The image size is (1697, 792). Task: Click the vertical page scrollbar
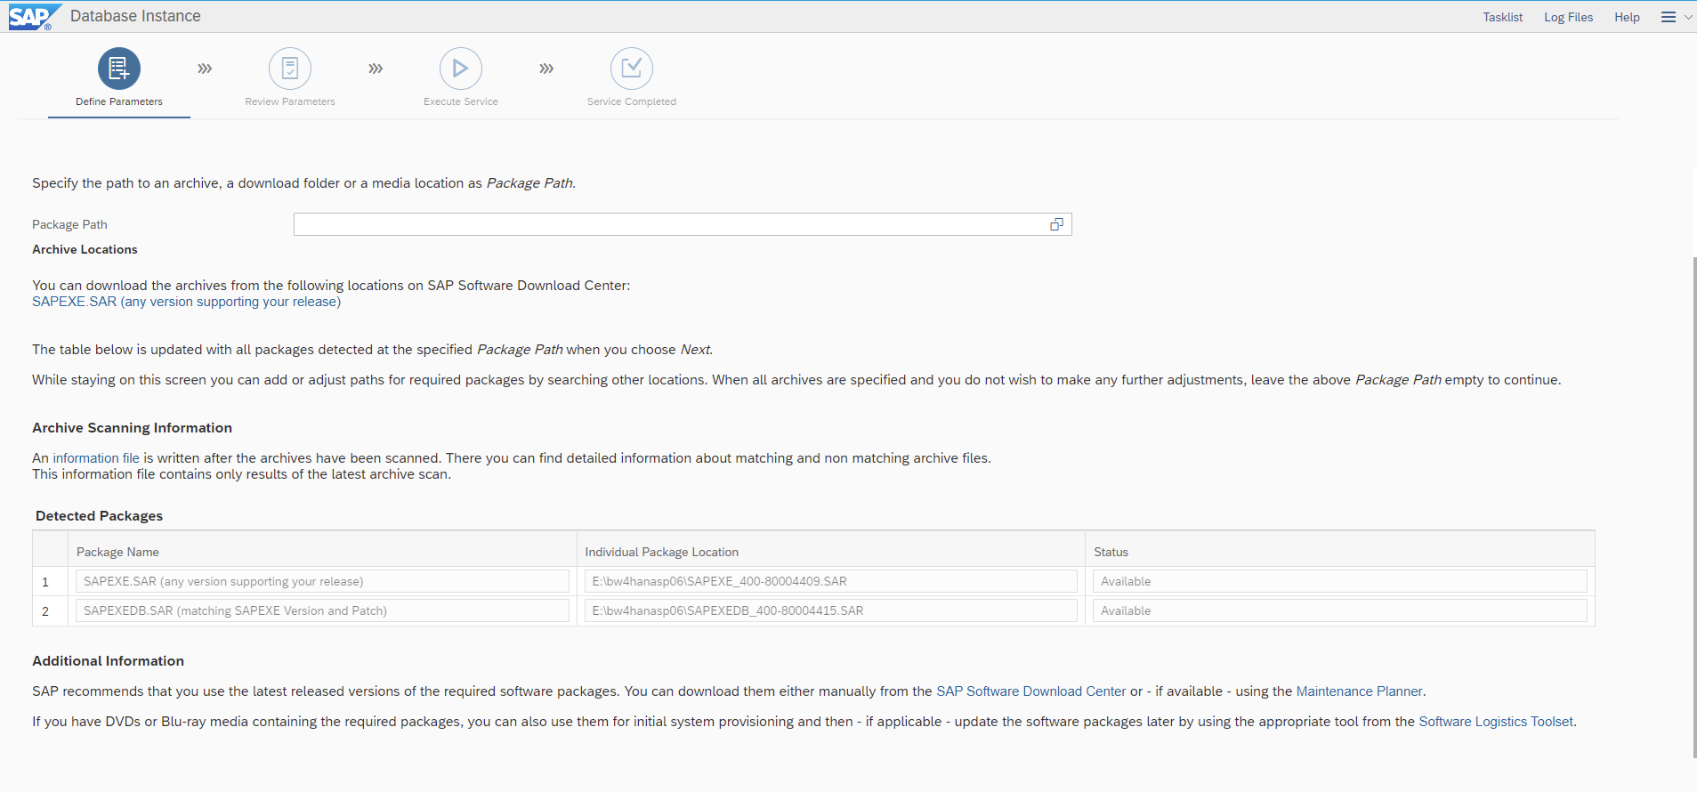point(1693,507)
